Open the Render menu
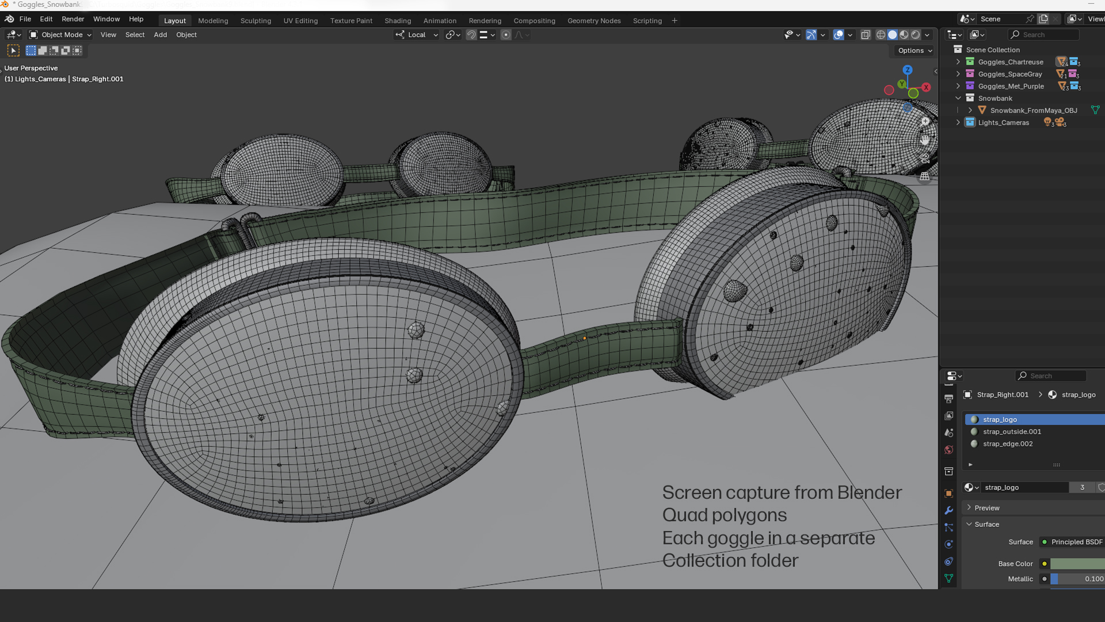This screenshot has height=622, width=1105. (x=73, y=19)
